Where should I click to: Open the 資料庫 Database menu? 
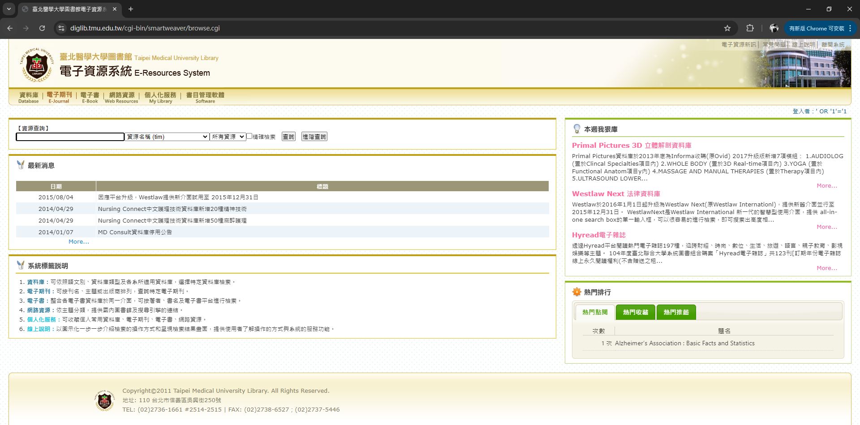pos(29,97)
